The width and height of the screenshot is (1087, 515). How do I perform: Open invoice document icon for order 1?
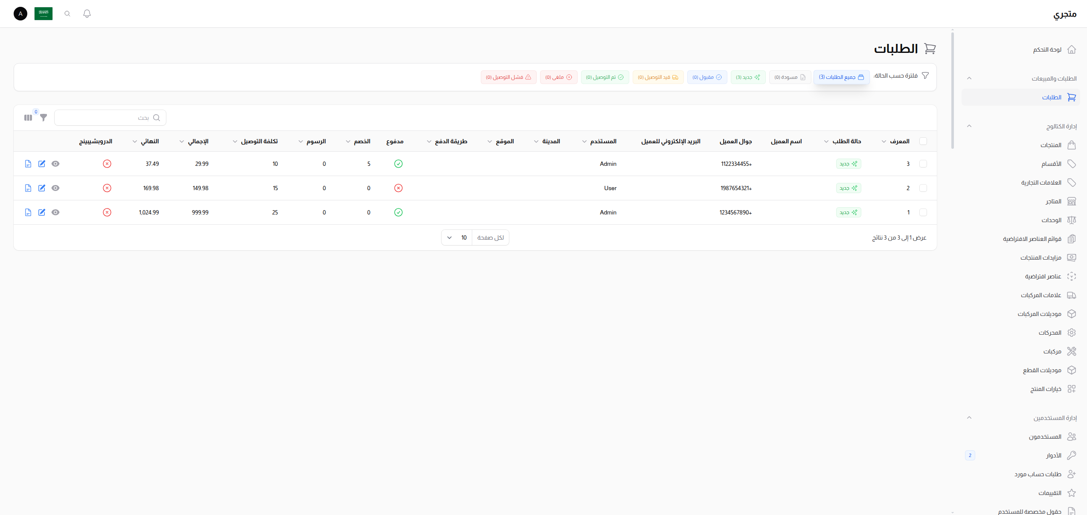point(28,212)
